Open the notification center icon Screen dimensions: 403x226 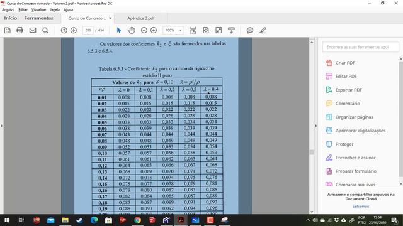[x=395, y=220]
